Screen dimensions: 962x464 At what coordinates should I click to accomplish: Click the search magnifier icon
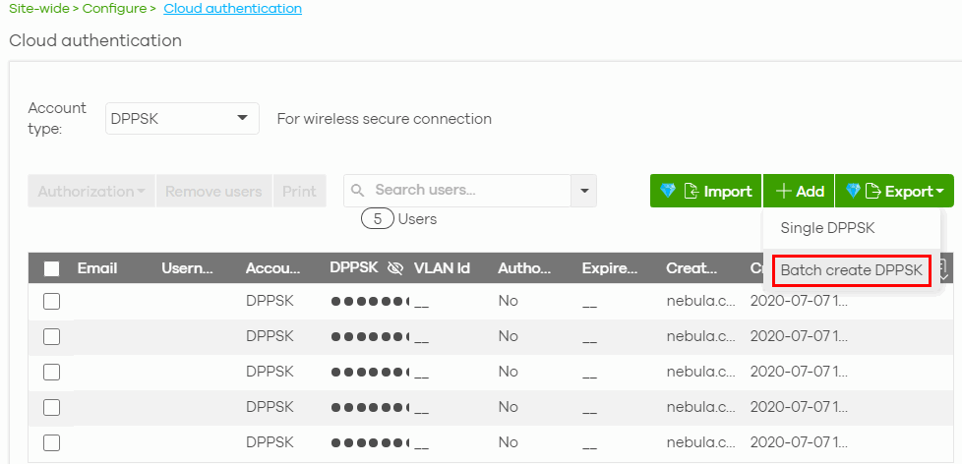pos(357,191)
